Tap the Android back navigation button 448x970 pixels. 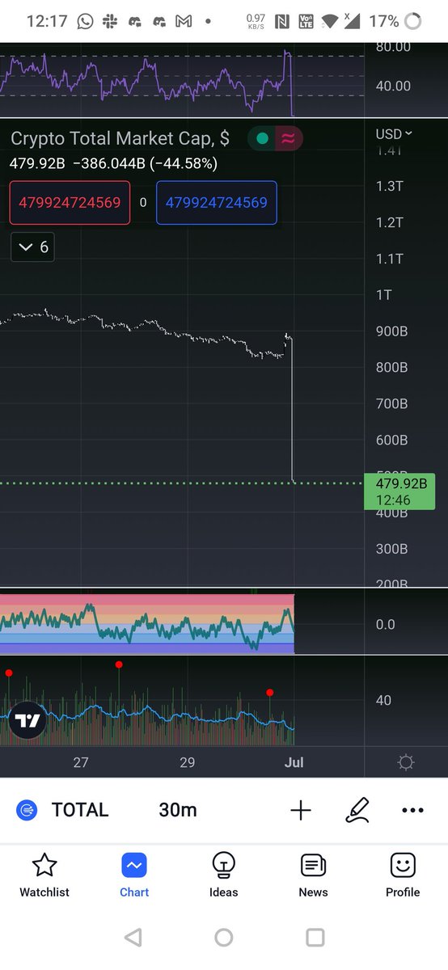[133, 938]
